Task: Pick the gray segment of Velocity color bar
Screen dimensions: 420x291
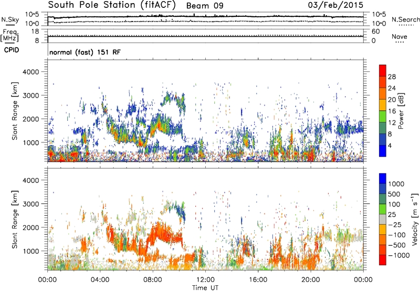Action: click(383, 219)
